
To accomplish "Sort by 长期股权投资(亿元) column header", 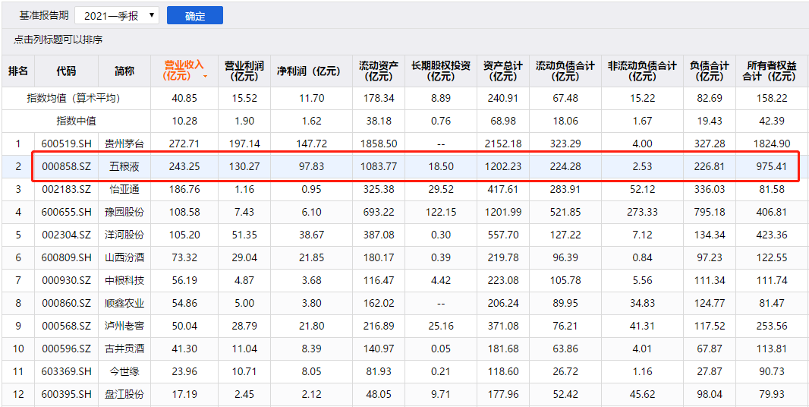I will tap(441, 71).
